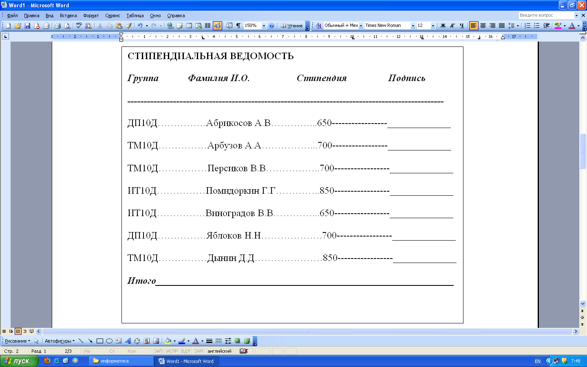Insert a table from toolbar
Viewport: 587px width, 367px height.
[x=189, y=26]
